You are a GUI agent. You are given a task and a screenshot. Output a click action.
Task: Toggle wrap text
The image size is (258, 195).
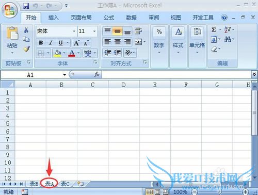tap(138, 31)
